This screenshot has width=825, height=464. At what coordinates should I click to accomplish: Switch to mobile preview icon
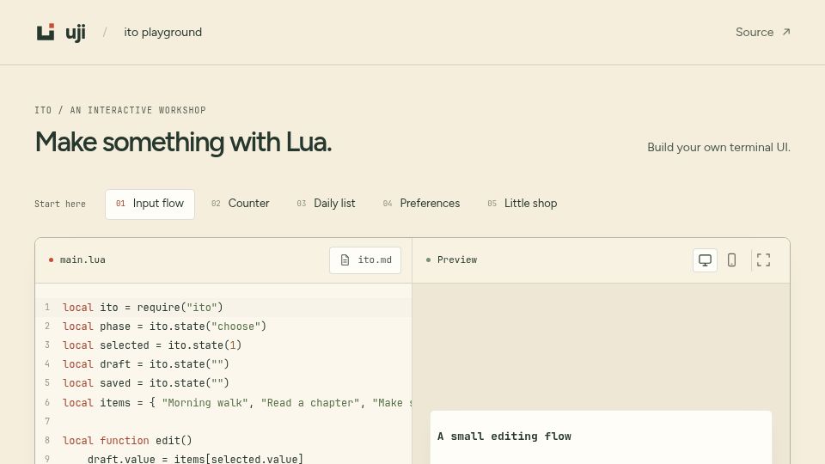click(731, 259)
